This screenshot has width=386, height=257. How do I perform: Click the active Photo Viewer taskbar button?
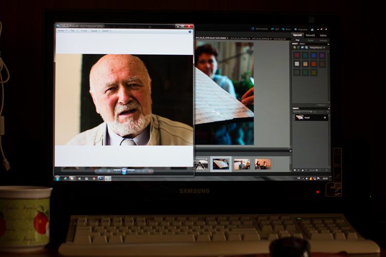point(108,179)
